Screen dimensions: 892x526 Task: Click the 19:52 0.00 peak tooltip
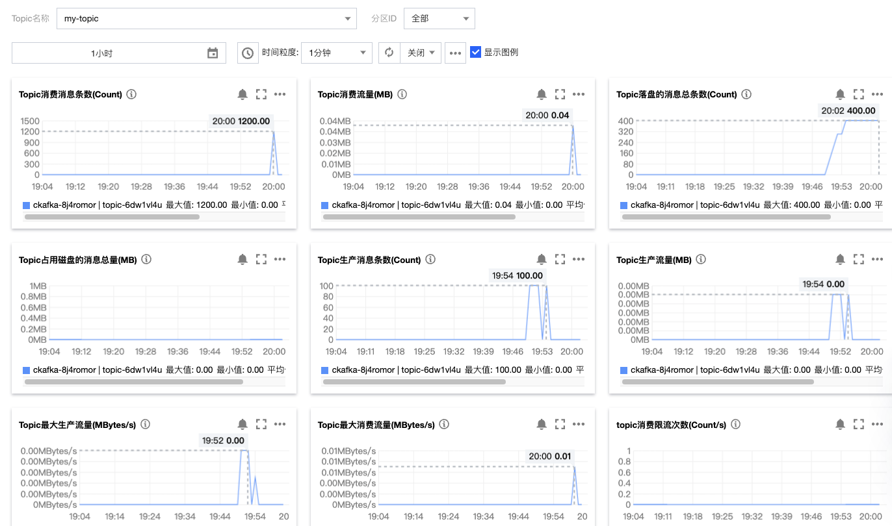point(223,441)
